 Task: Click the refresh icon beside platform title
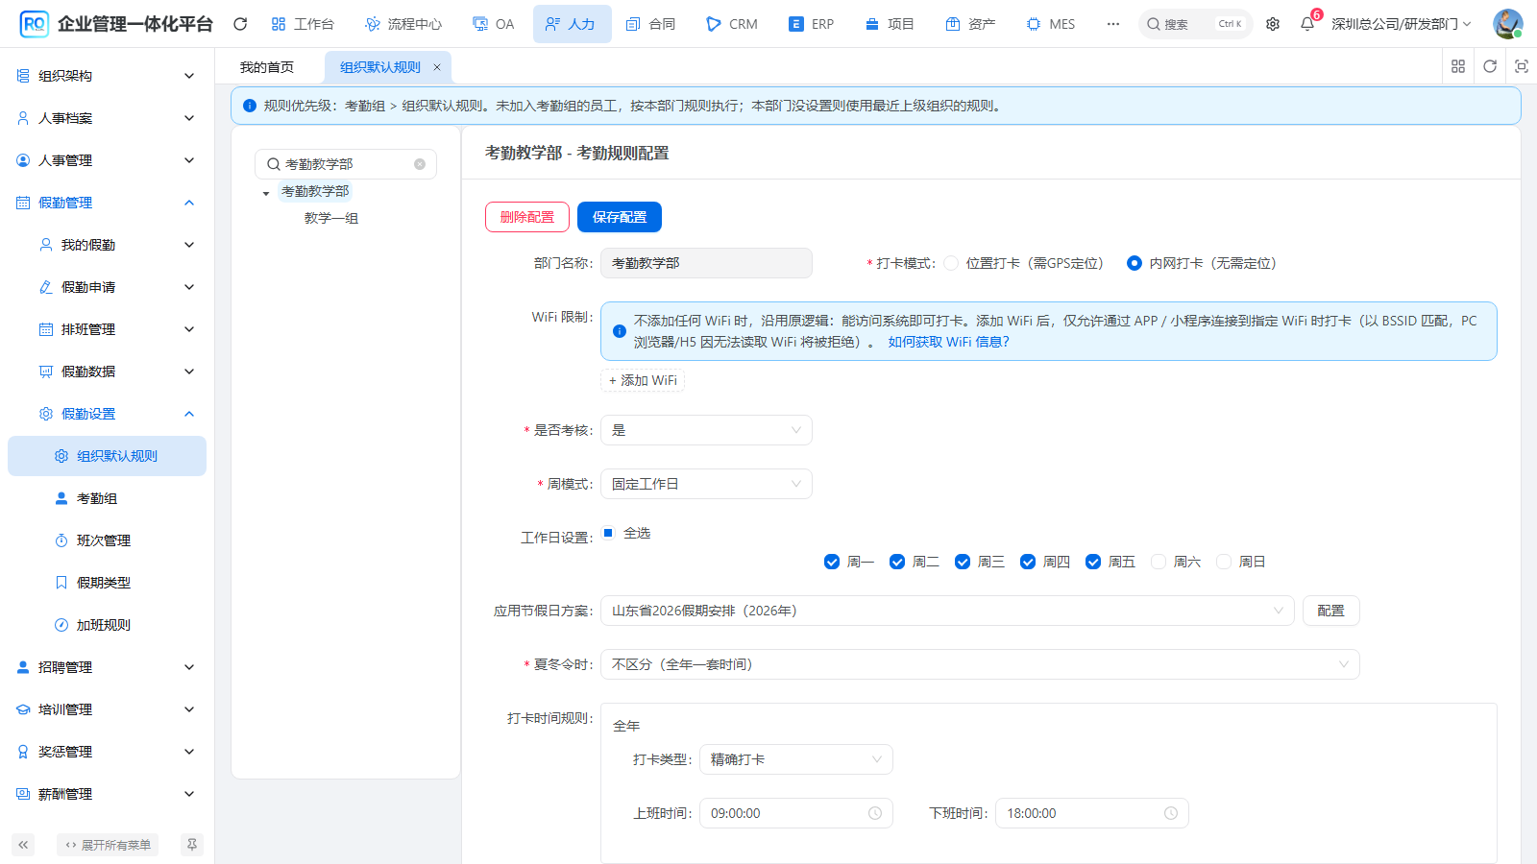click(240, 24)
